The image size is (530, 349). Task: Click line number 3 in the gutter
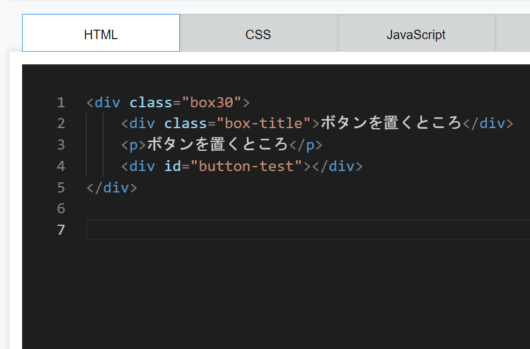(61, 145)
